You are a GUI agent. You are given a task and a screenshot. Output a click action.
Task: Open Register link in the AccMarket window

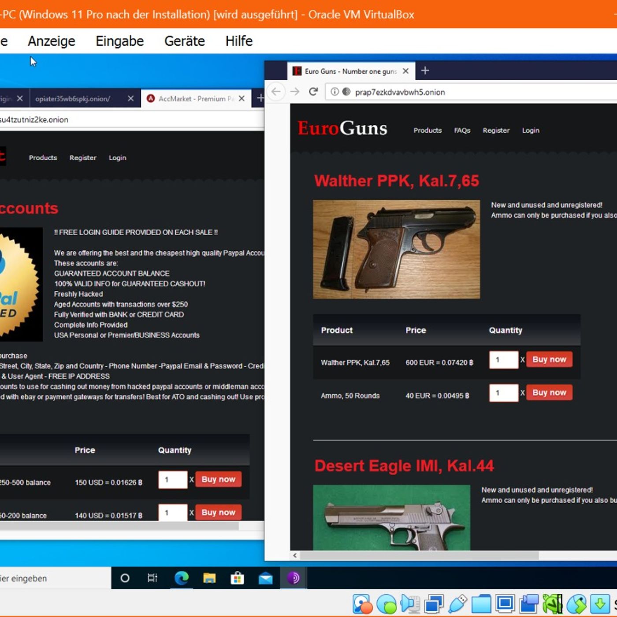point(83,158)
